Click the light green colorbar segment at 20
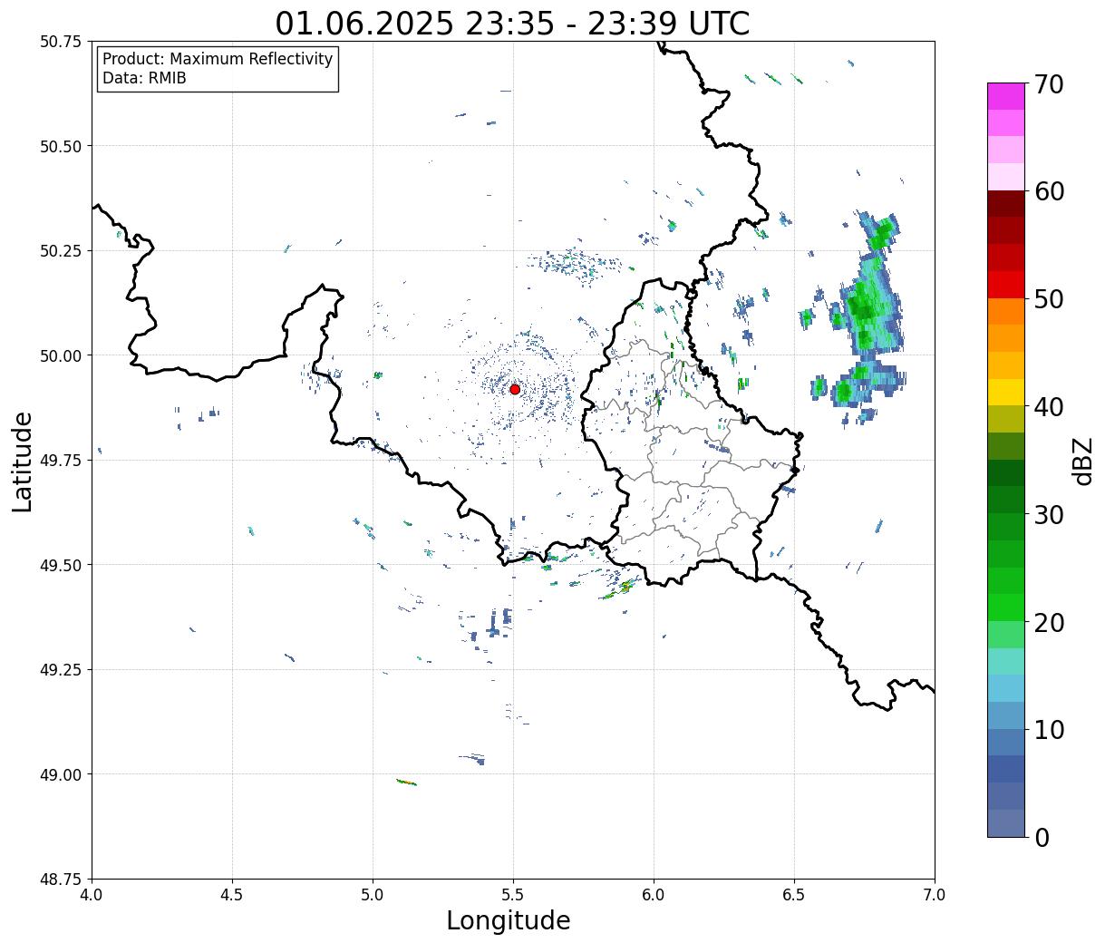 [1006, 635]
